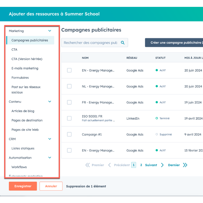Image resolution: width=203 pixels, height=203 pixels.
Task: Select Post sur les réseaux sociaux
Action: 26,90
